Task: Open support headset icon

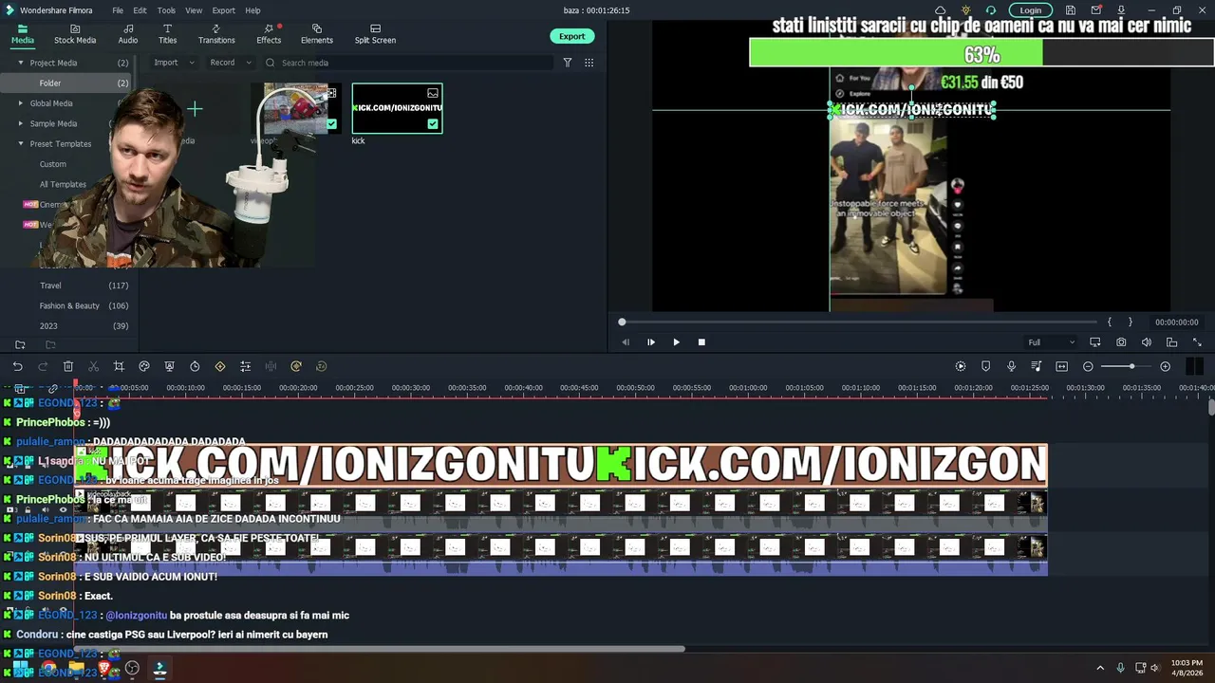Action: coord(991,10)
